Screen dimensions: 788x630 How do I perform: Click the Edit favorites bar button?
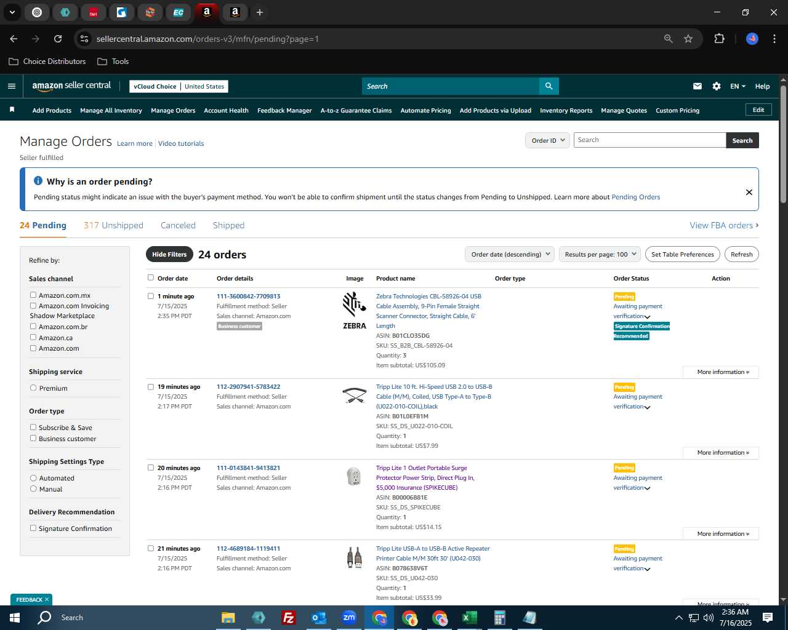point(758,110)
